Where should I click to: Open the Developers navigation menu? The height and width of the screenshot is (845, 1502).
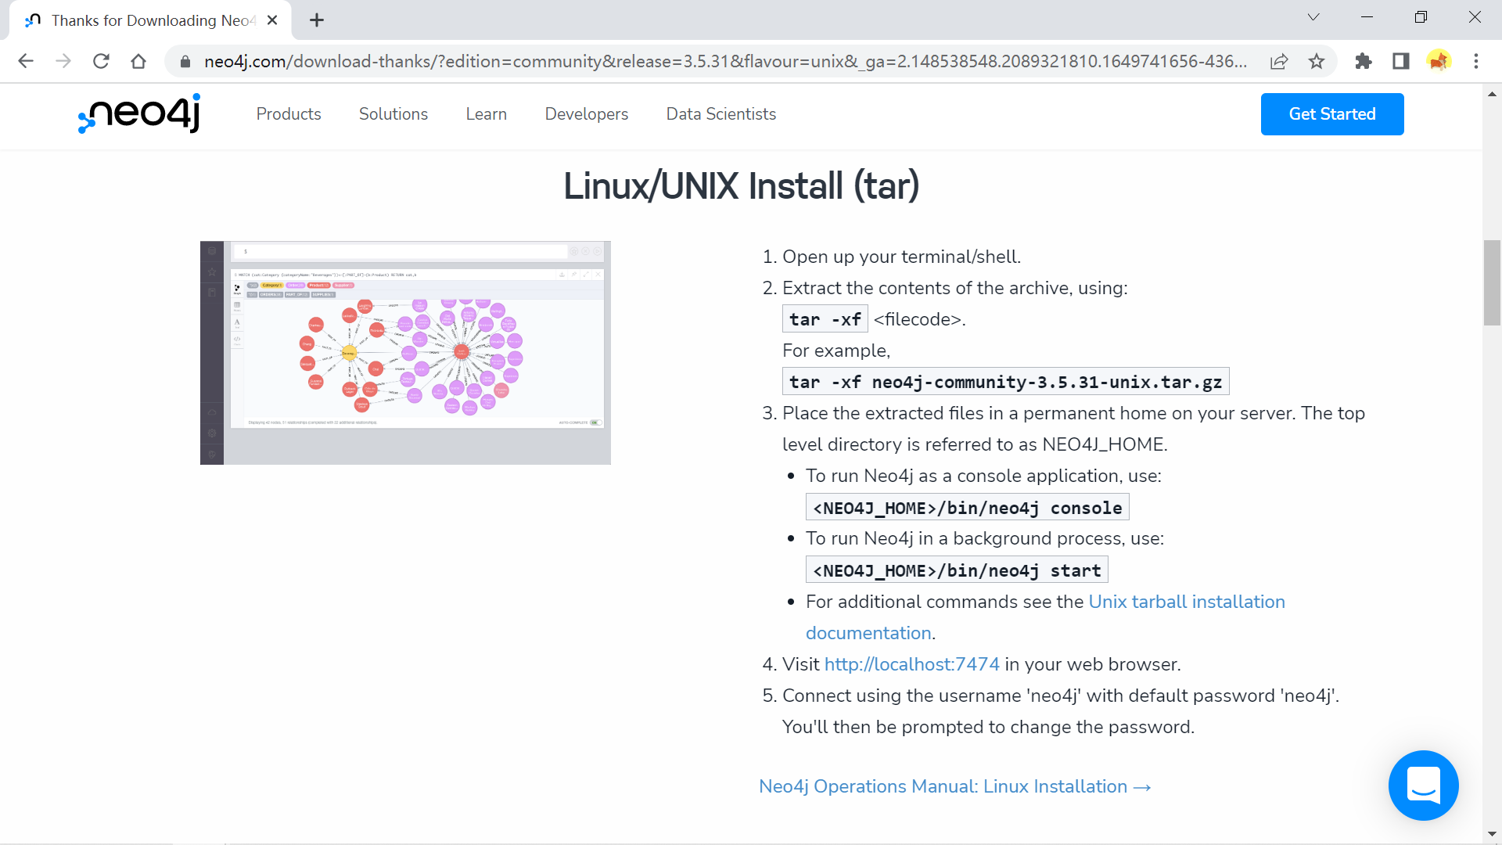(586, 114)
